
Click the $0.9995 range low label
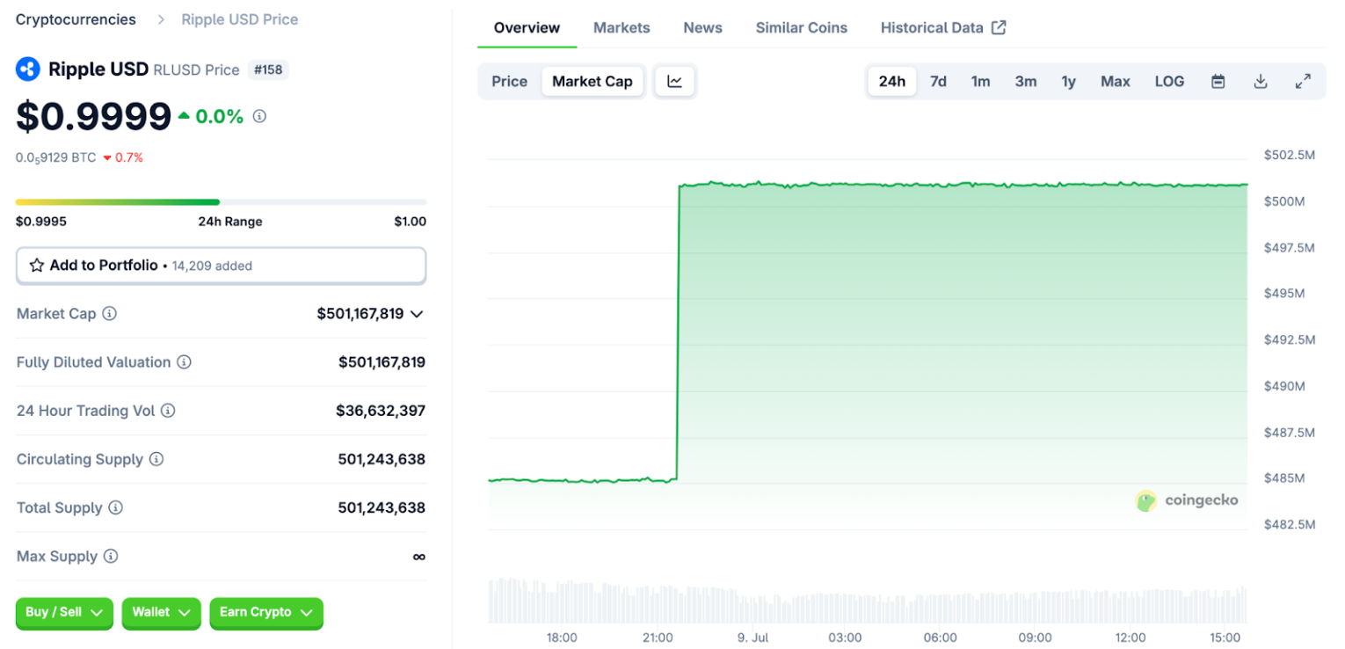click(x=41, y=222)
